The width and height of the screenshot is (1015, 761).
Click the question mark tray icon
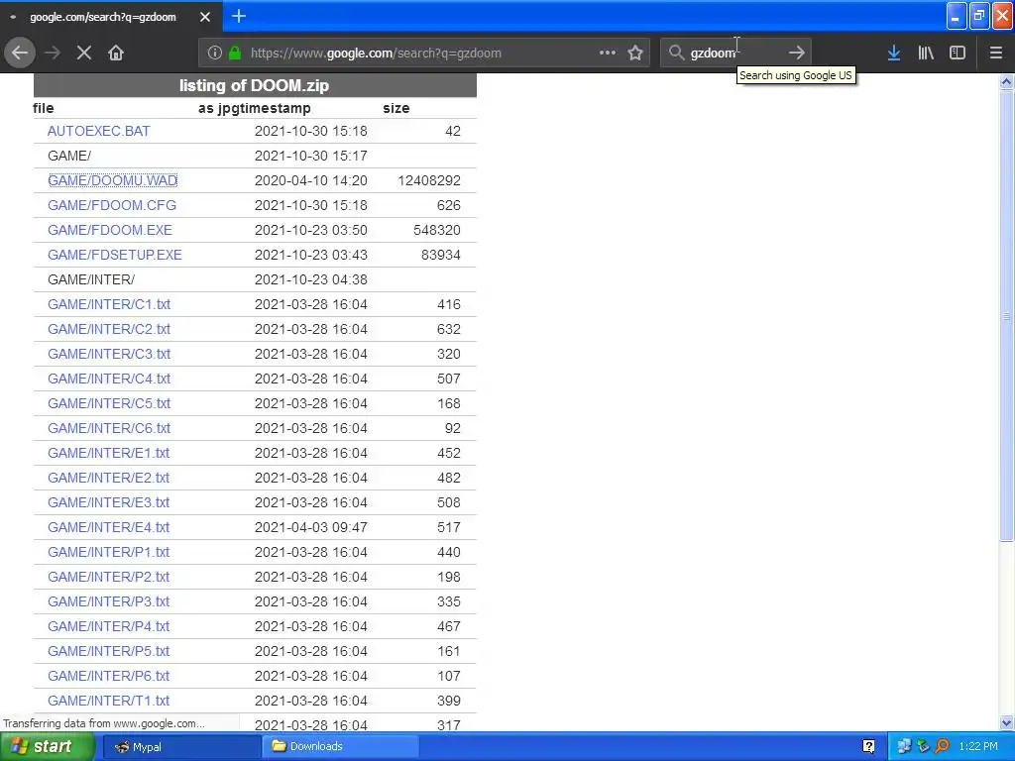868,747
